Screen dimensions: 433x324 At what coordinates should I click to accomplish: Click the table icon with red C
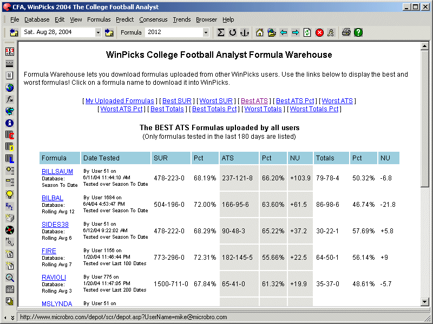pos(10,134)
